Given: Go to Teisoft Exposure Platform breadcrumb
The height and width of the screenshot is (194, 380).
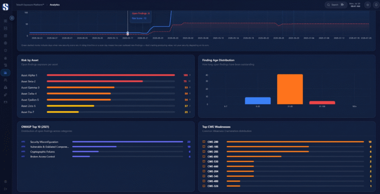Looking at the screenshot, I should click(x=30, y=5).
